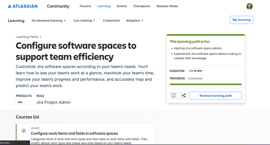Viewport: 270px width, 145px height.
Task: Open Credentials section
Action: tap(111, 20)
